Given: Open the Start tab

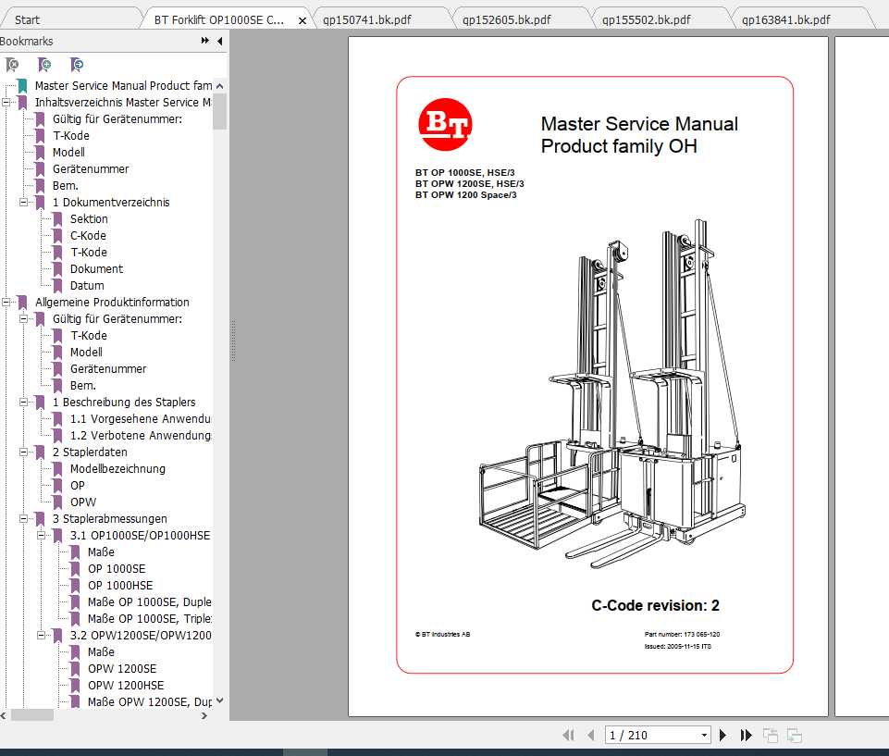Looking at the screenshot, I should point(26,18).
